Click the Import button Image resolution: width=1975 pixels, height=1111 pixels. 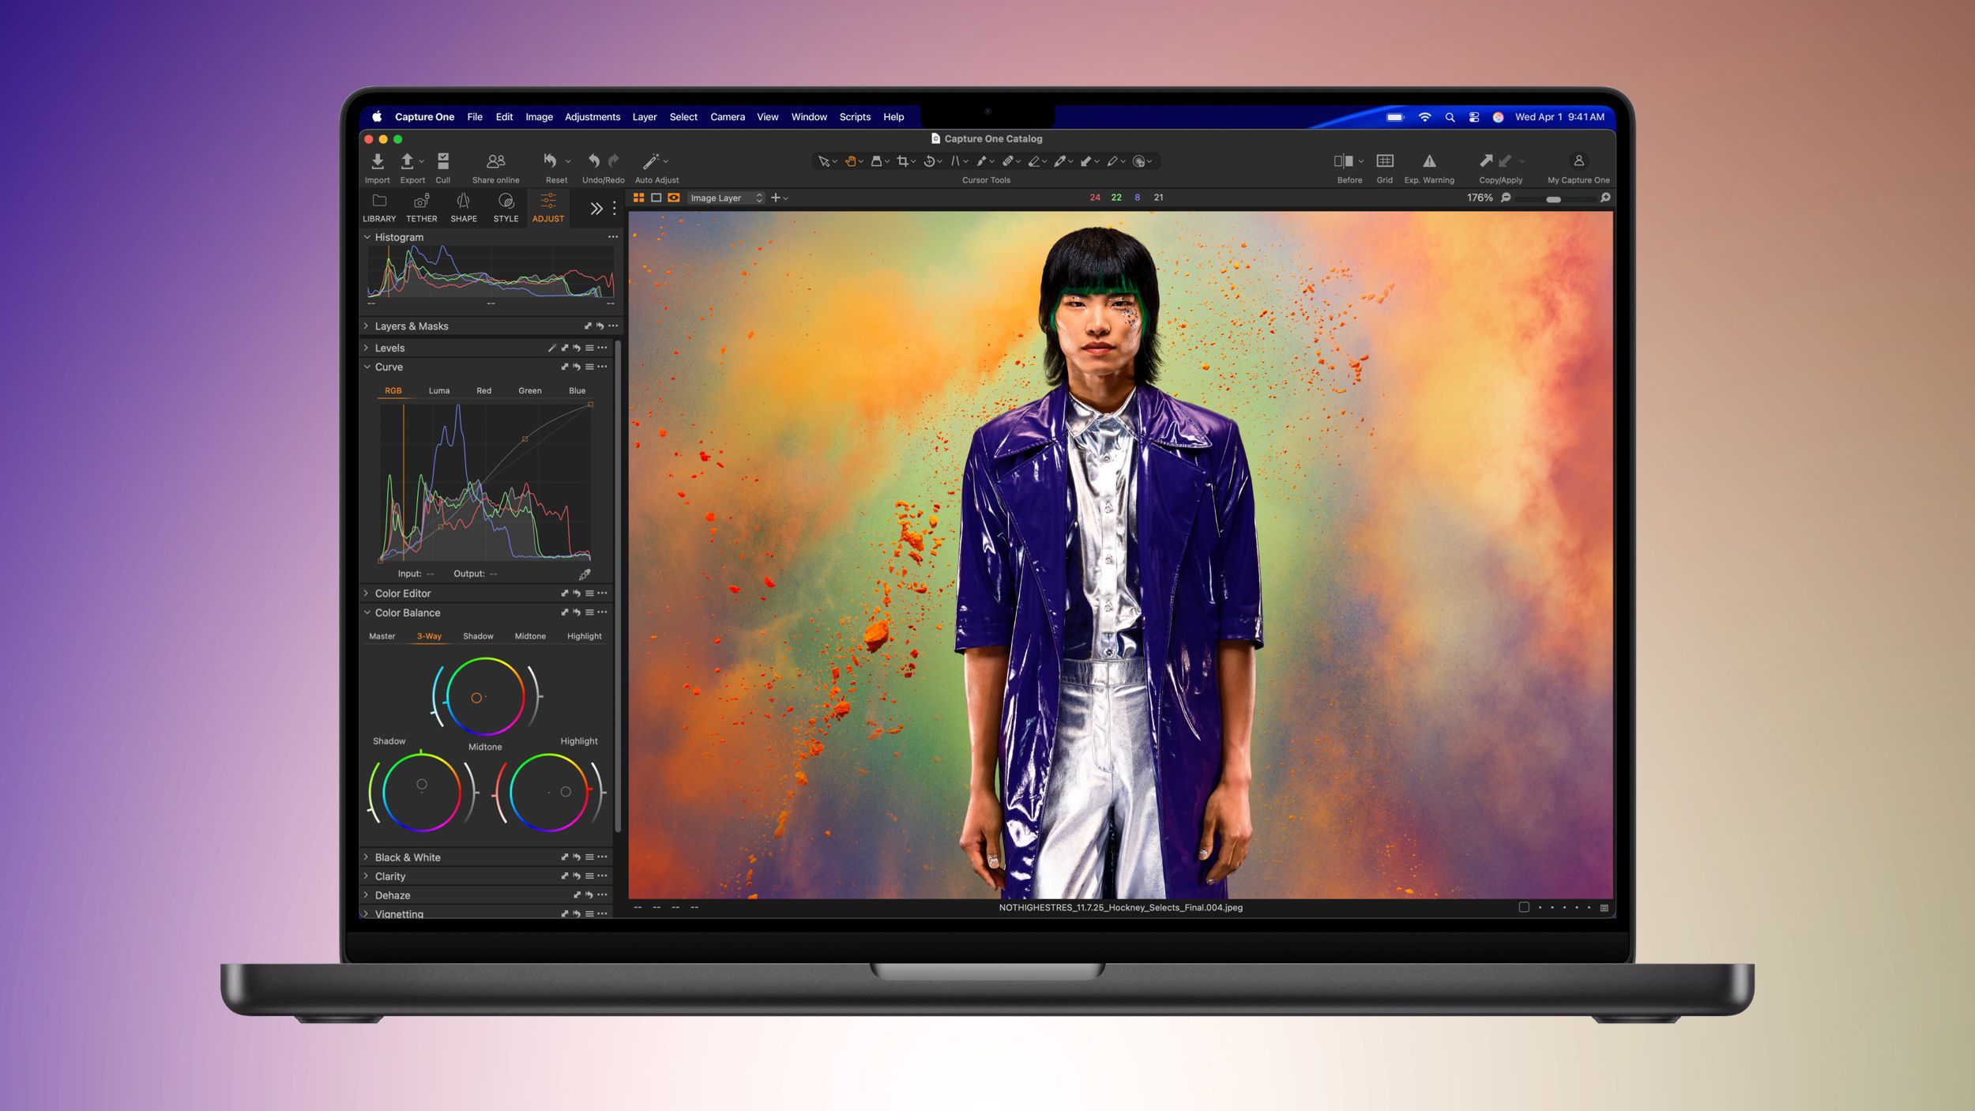(x=378, y=161)
